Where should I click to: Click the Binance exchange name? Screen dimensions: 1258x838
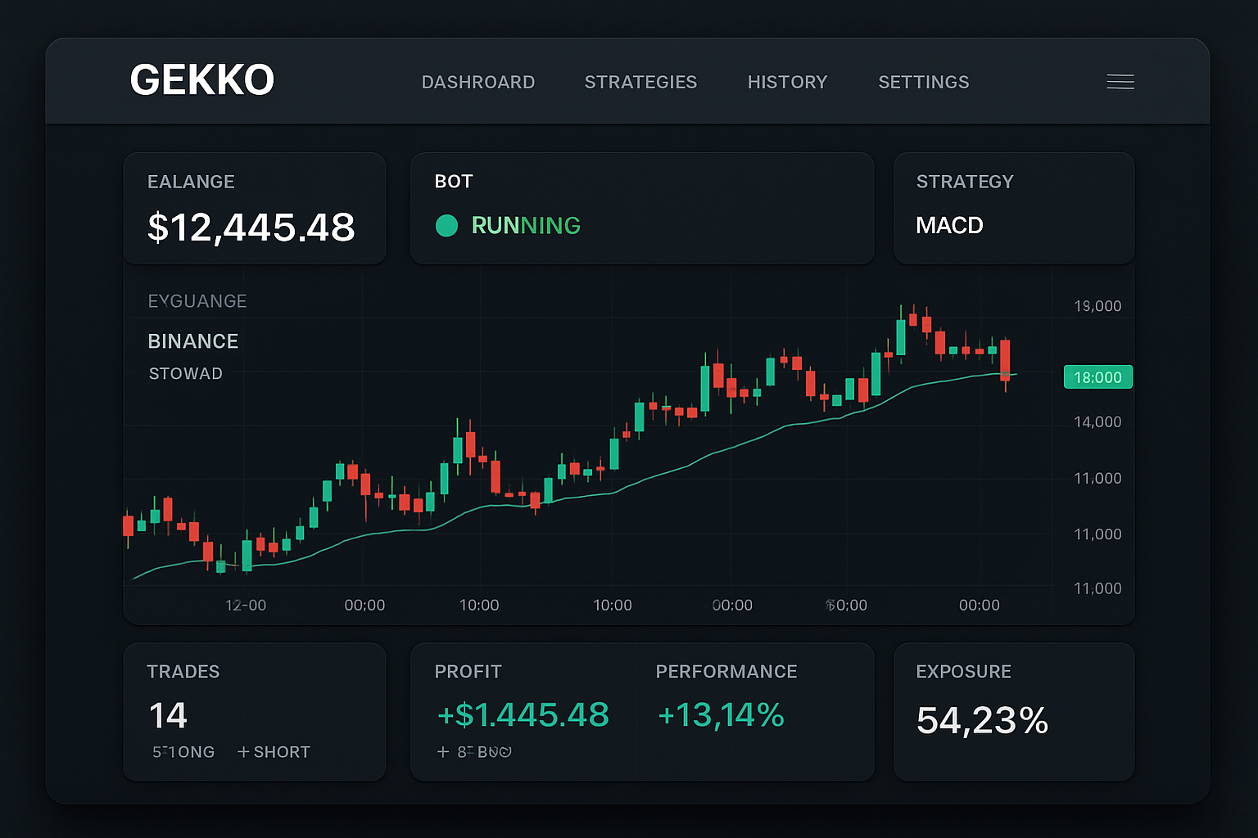click(x=193, y=341)
